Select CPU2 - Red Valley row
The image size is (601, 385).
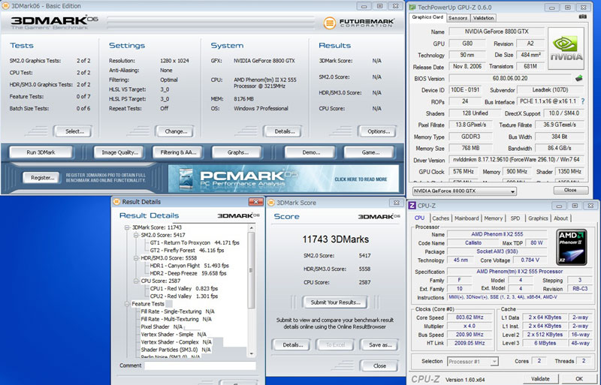[183, 296]
